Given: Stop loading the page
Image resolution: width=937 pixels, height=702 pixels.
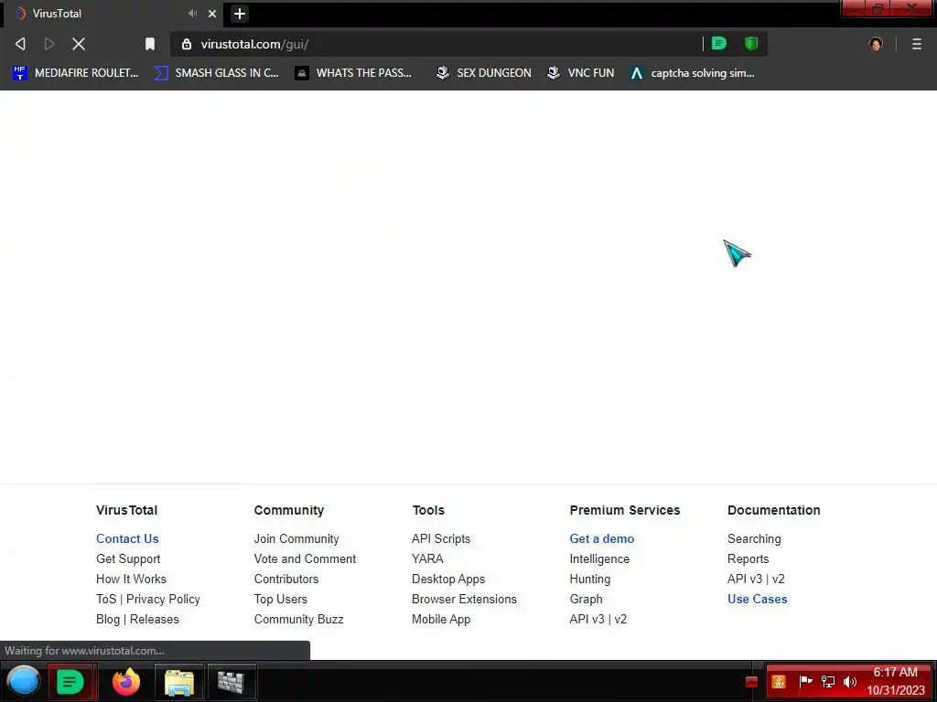Looking at the screenshot, I should [x=79, y=44].
